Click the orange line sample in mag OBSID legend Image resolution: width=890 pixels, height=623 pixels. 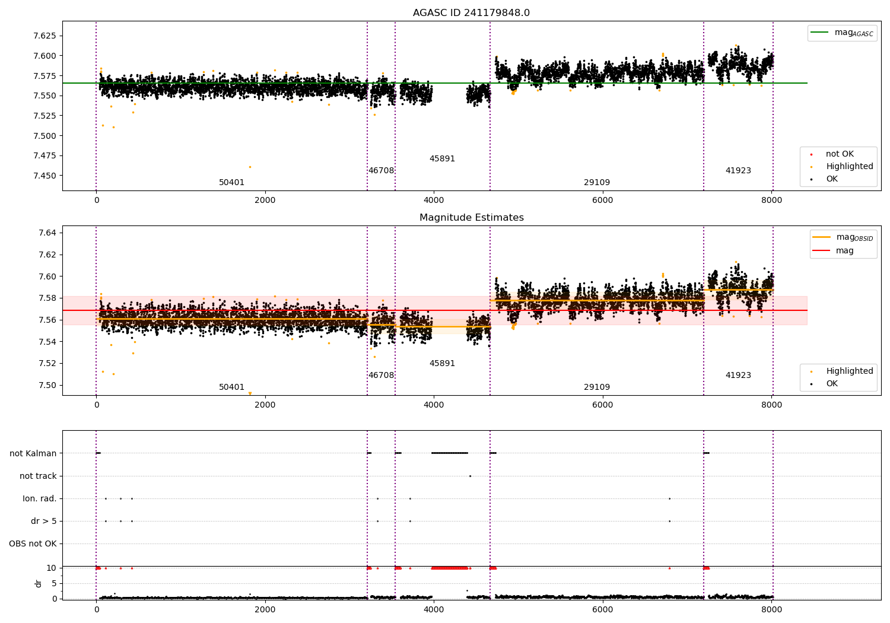[822, 237]
